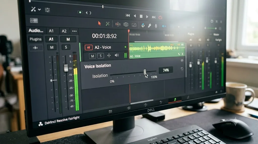The width and height of the screenshot is (258, 144).
Task: Click the blue loop sync icon
Action: coord(143,25)
